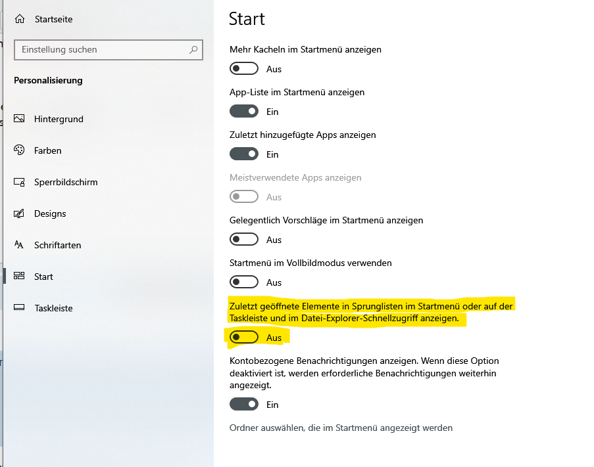
Task: Open the Taskleiste settings page
Action: [53, 308]
